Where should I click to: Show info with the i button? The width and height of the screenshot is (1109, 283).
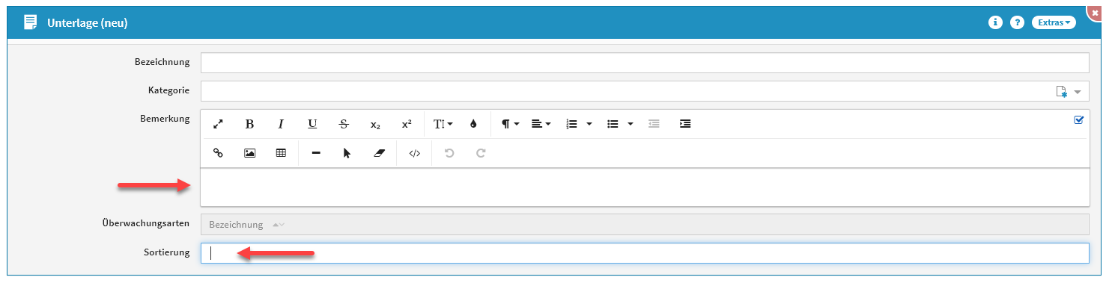[995, 22]
